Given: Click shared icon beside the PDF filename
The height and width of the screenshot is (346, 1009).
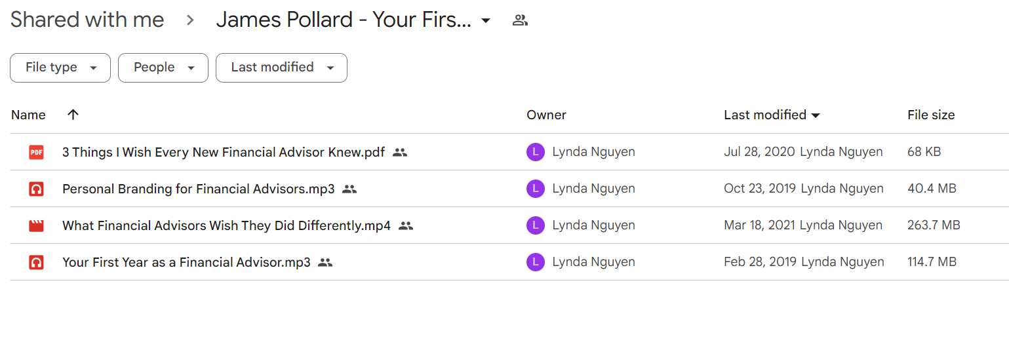Looking at the screenshot, I should [400, 153].
